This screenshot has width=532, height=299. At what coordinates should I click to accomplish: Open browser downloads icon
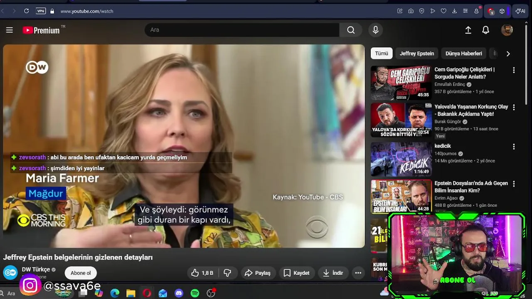pos(454,11)
